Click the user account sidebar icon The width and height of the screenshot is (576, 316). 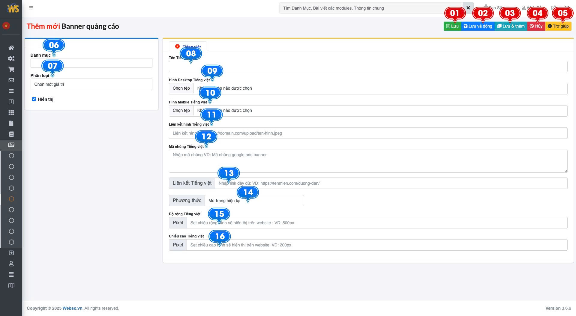click(11, 264)
